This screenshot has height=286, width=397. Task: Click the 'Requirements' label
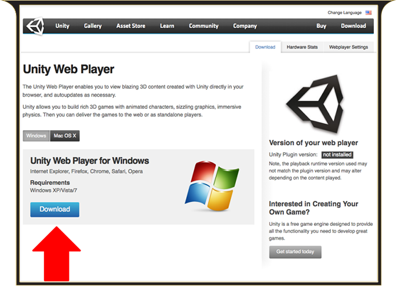50,182
